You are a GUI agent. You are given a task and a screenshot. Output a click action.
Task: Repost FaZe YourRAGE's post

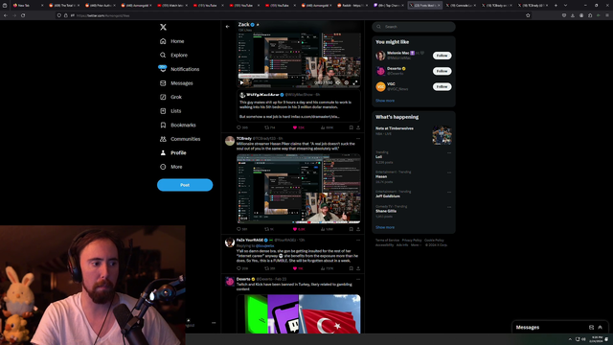tap(266, 268)
